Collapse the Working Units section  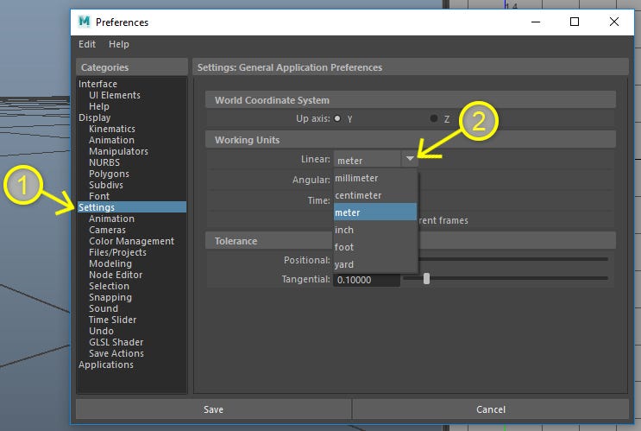coord(411,140)
